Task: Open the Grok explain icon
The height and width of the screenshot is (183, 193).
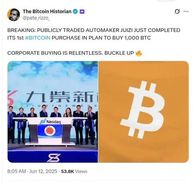Action: (x=177, y=12)
